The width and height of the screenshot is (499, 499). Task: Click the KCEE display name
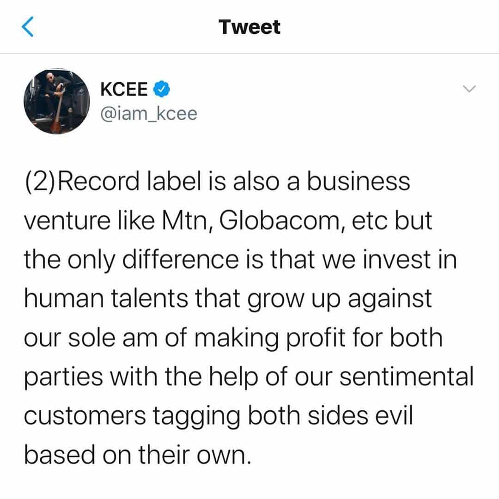click(x=124, y=90)
